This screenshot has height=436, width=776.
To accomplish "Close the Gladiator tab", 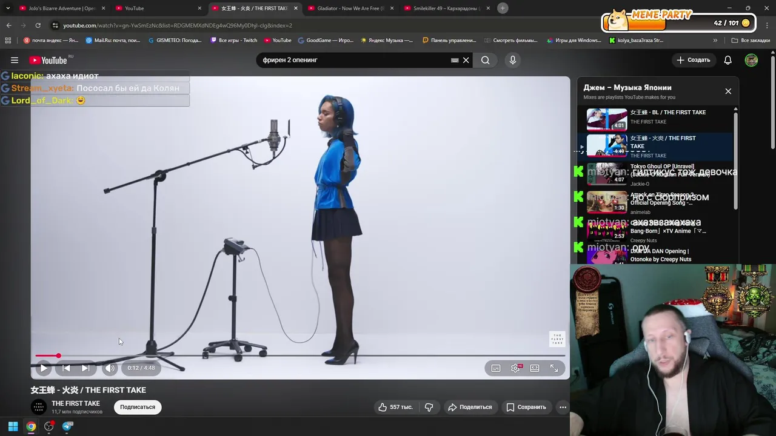I will coord(392,8).
